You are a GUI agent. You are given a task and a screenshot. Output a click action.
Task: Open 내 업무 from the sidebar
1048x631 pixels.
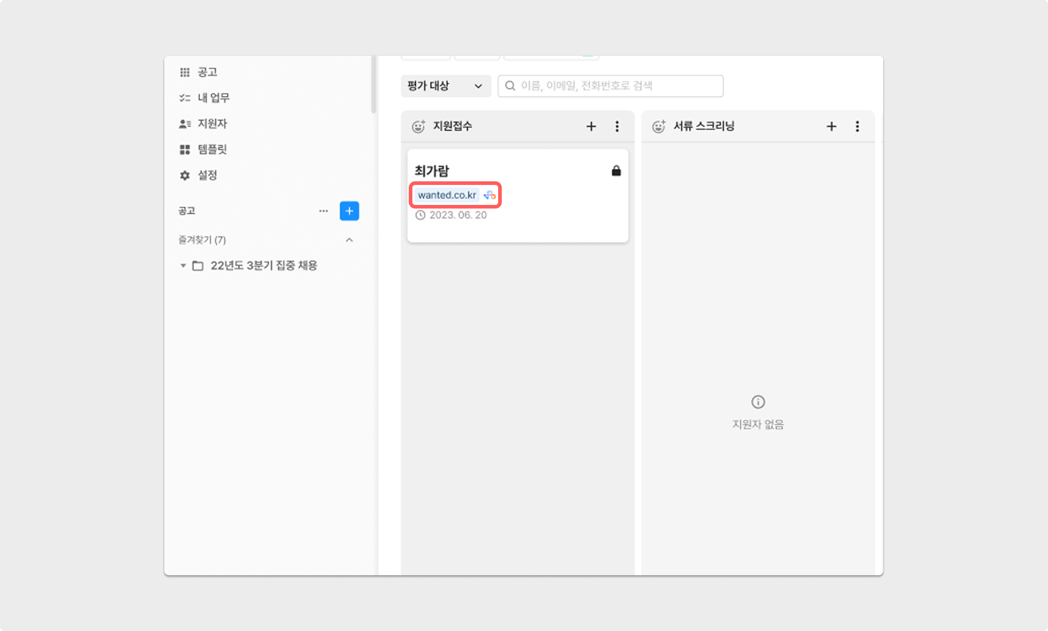[213, 98]
